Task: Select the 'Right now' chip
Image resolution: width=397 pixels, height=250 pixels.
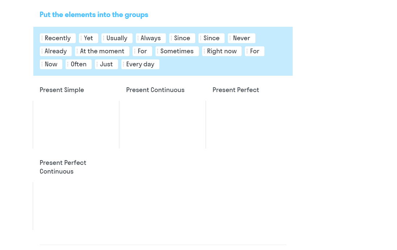Action: point(222,51)
